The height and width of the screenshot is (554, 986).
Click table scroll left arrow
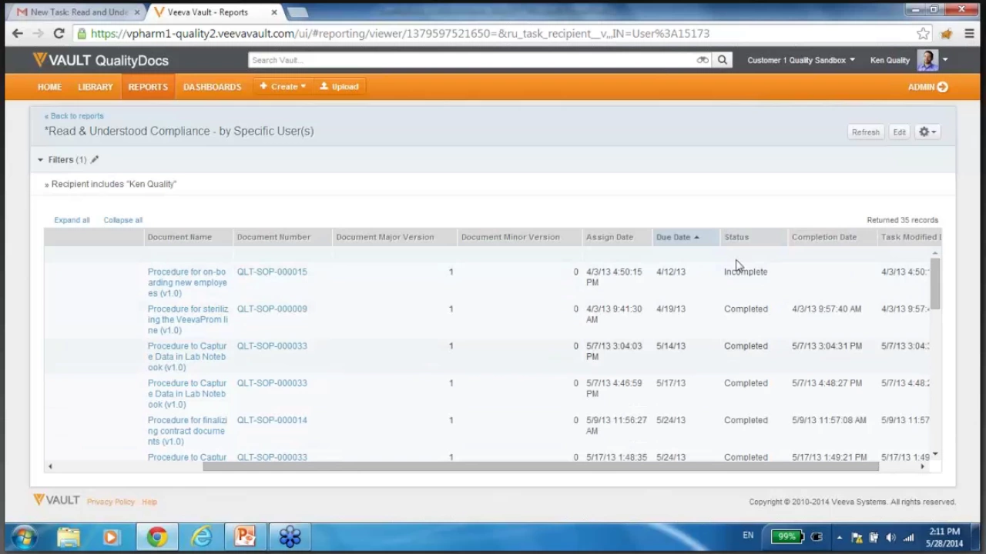50,466
